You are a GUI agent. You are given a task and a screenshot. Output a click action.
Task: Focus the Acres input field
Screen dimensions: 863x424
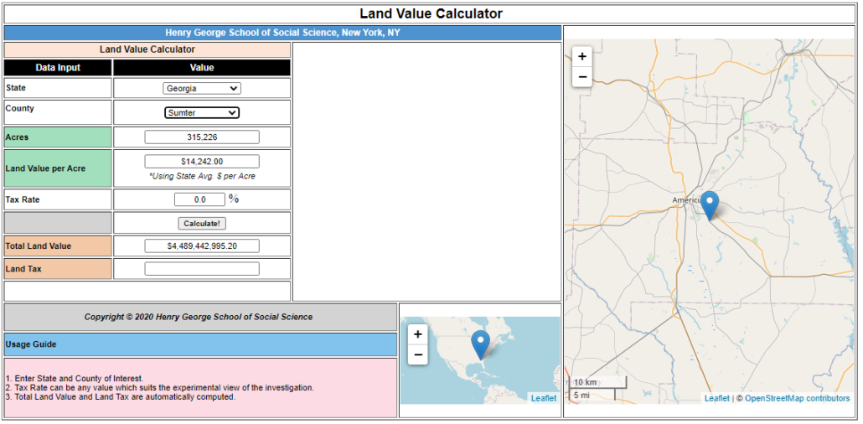[202, 137]
